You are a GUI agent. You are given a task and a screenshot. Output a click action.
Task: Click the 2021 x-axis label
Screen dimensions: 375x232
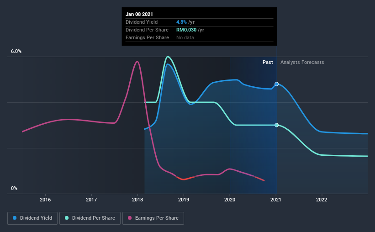point(276,200)
